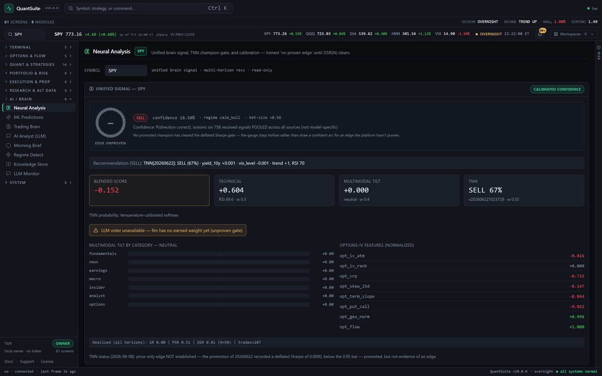Open the Docs link

click(x=9, y=361)
